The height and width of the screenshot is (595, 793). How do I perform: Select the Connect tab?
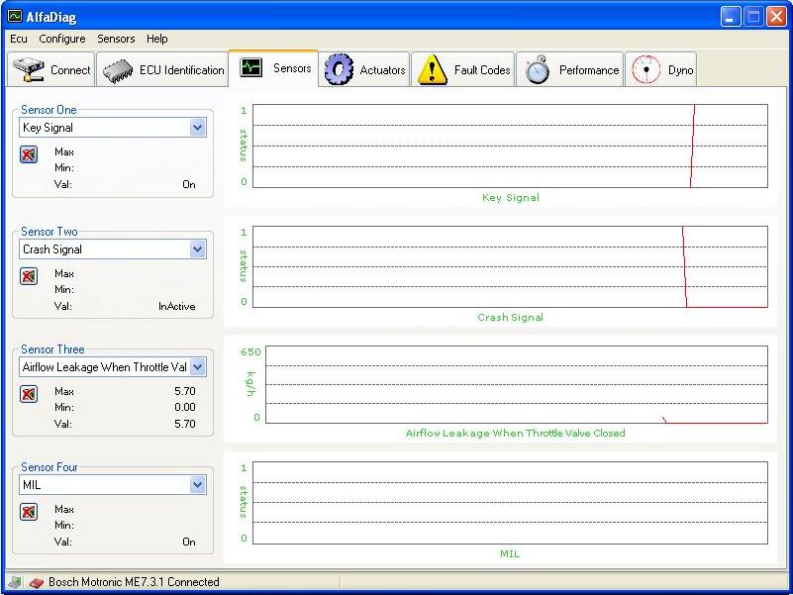[53, 70]
